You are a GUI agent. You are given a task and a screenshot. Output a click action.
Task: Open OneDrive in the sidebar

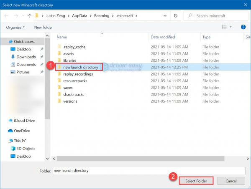(22, 131)
